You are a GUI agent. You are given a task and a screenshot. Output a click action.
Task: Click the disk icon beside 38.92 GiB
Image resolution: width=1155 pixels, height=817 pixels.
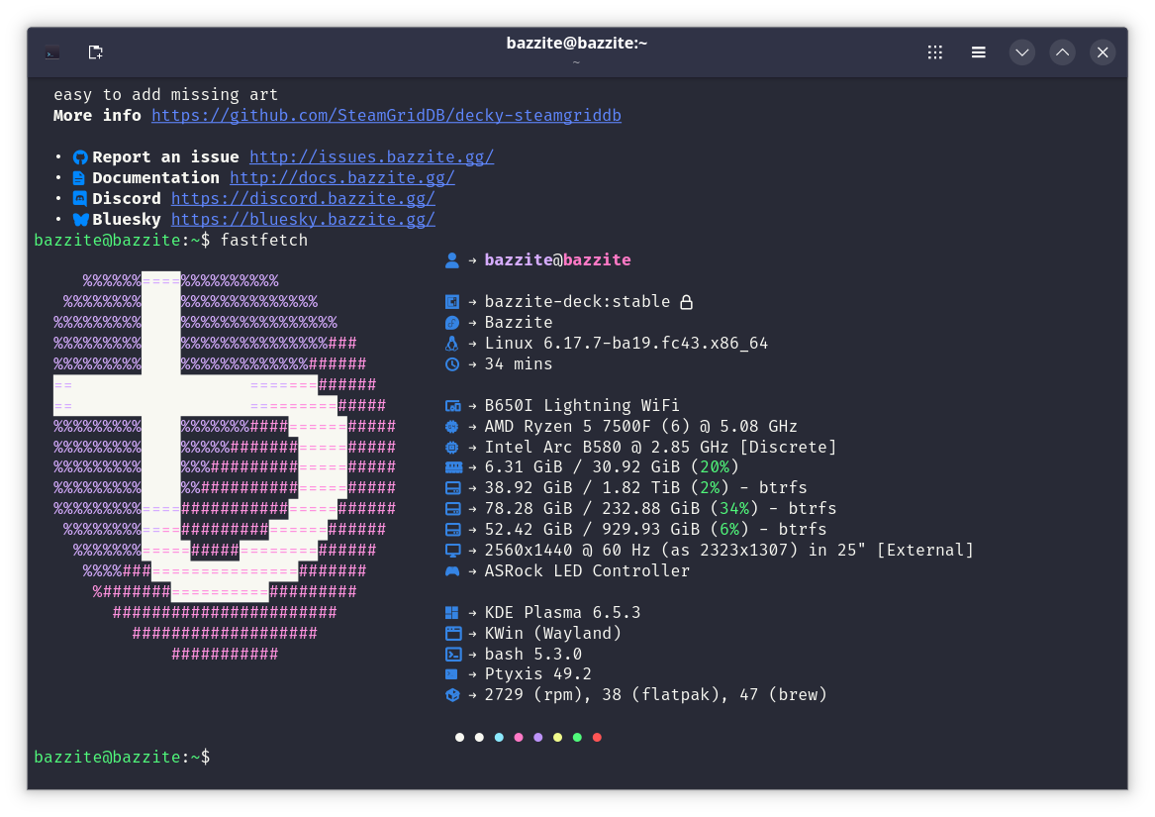coord(453,488)
